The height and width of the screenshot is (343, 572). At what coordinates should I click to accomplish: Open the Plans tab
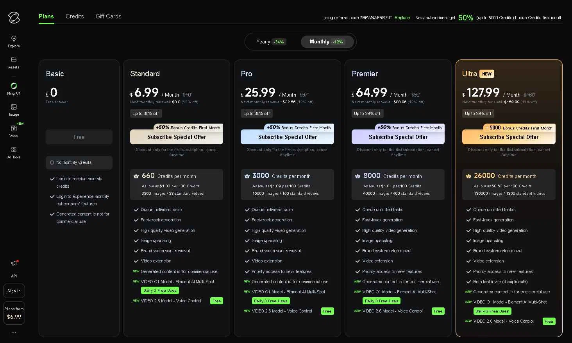(x=46, y=16)
